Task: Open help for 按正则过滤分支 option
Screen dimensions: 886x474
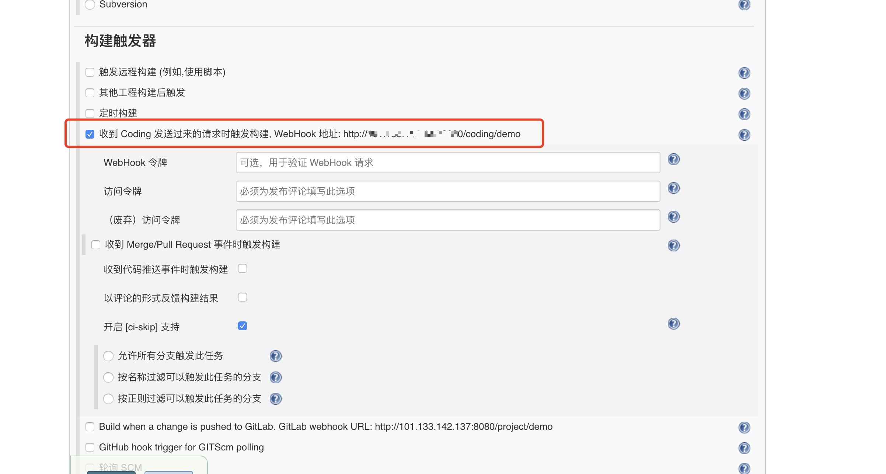Action: [275, 399]
